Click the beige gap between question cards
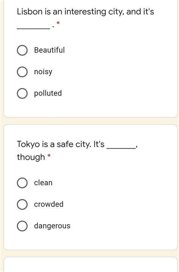Viewport: 179px width, 272px height. 91,121
